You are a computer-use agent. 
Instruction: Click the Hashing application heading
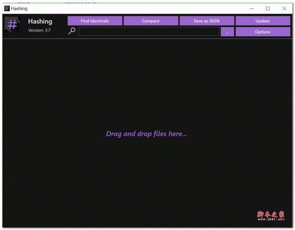40,22
